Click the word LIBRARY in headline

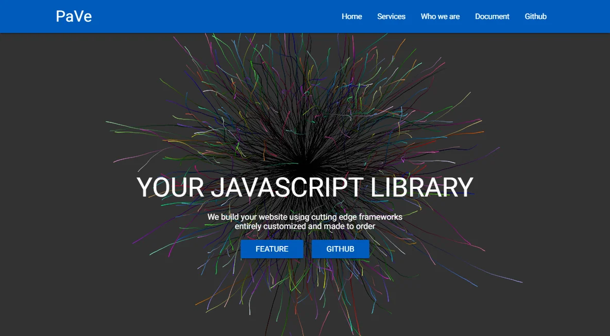(422, 187)
